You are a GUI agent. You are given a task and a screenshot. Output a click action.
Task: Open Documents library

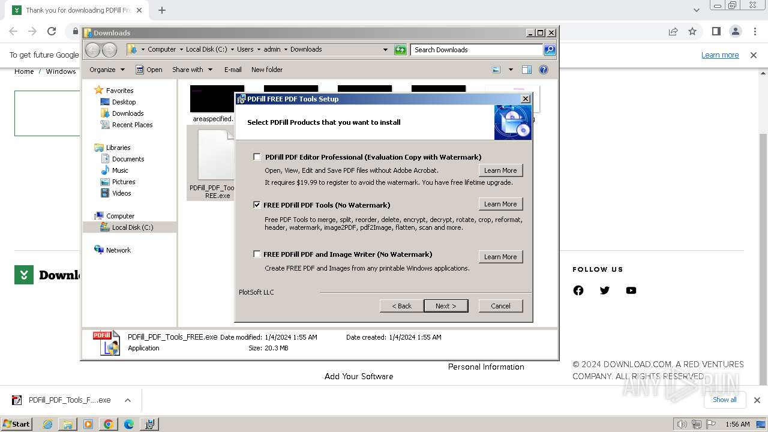click(128, 159)
